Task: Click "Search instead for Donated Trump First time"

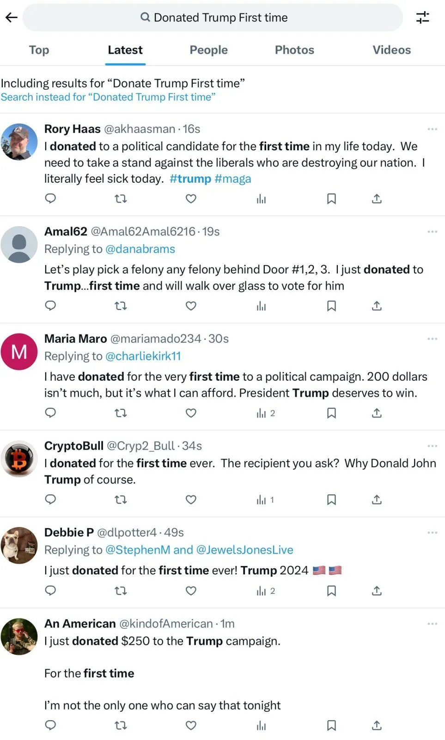Action: tap(108, 97)
